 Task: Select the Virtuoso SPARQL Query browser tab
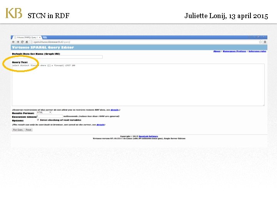click(27, 37)
